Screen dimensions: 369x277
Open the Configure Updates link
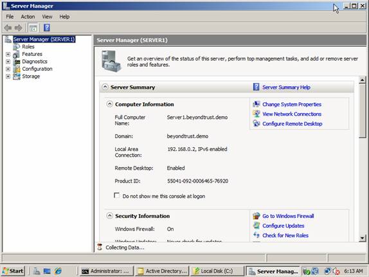[x=283, y=226]
